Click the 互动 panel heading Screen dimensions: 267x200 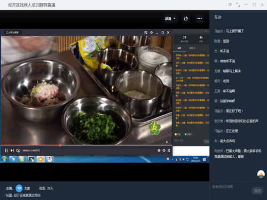(218, 17)
